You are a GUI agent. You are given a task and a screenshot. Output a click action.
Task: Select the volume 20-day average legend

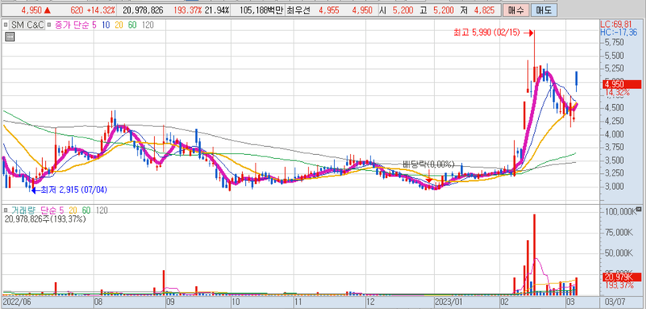pos(72,210)
